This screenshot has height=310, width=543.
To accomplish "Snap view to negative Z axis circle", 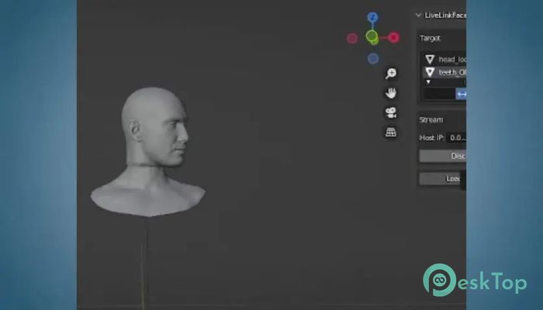I will tap(373, 58).
